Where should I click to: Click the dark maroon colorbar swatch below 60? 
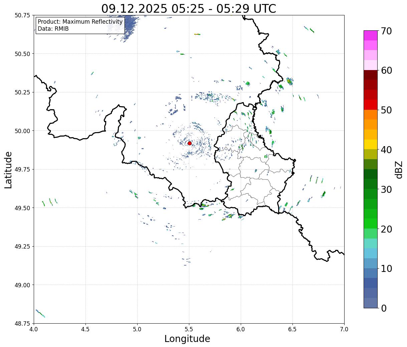(371, 75)
